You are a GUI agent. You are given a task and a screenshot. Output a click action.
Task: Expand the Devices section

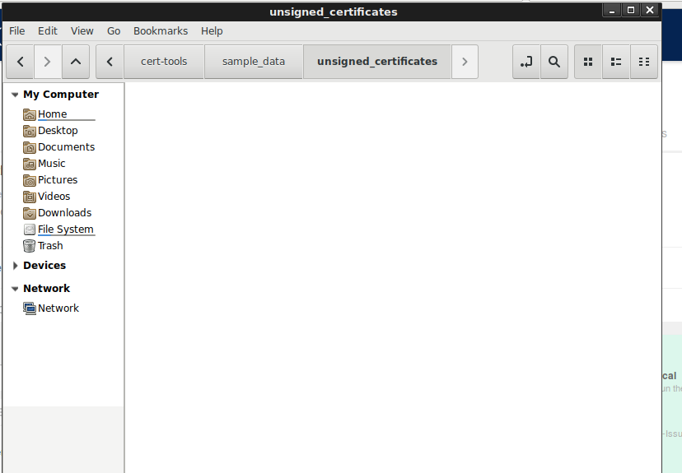15,266
